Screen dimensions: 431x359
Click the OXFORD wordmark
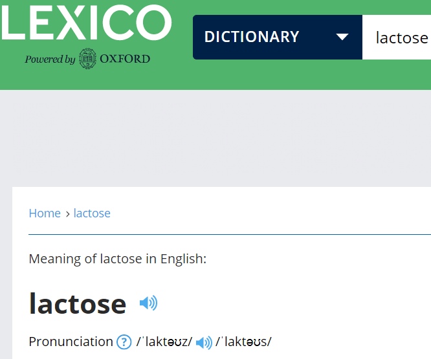click(125, 59)
